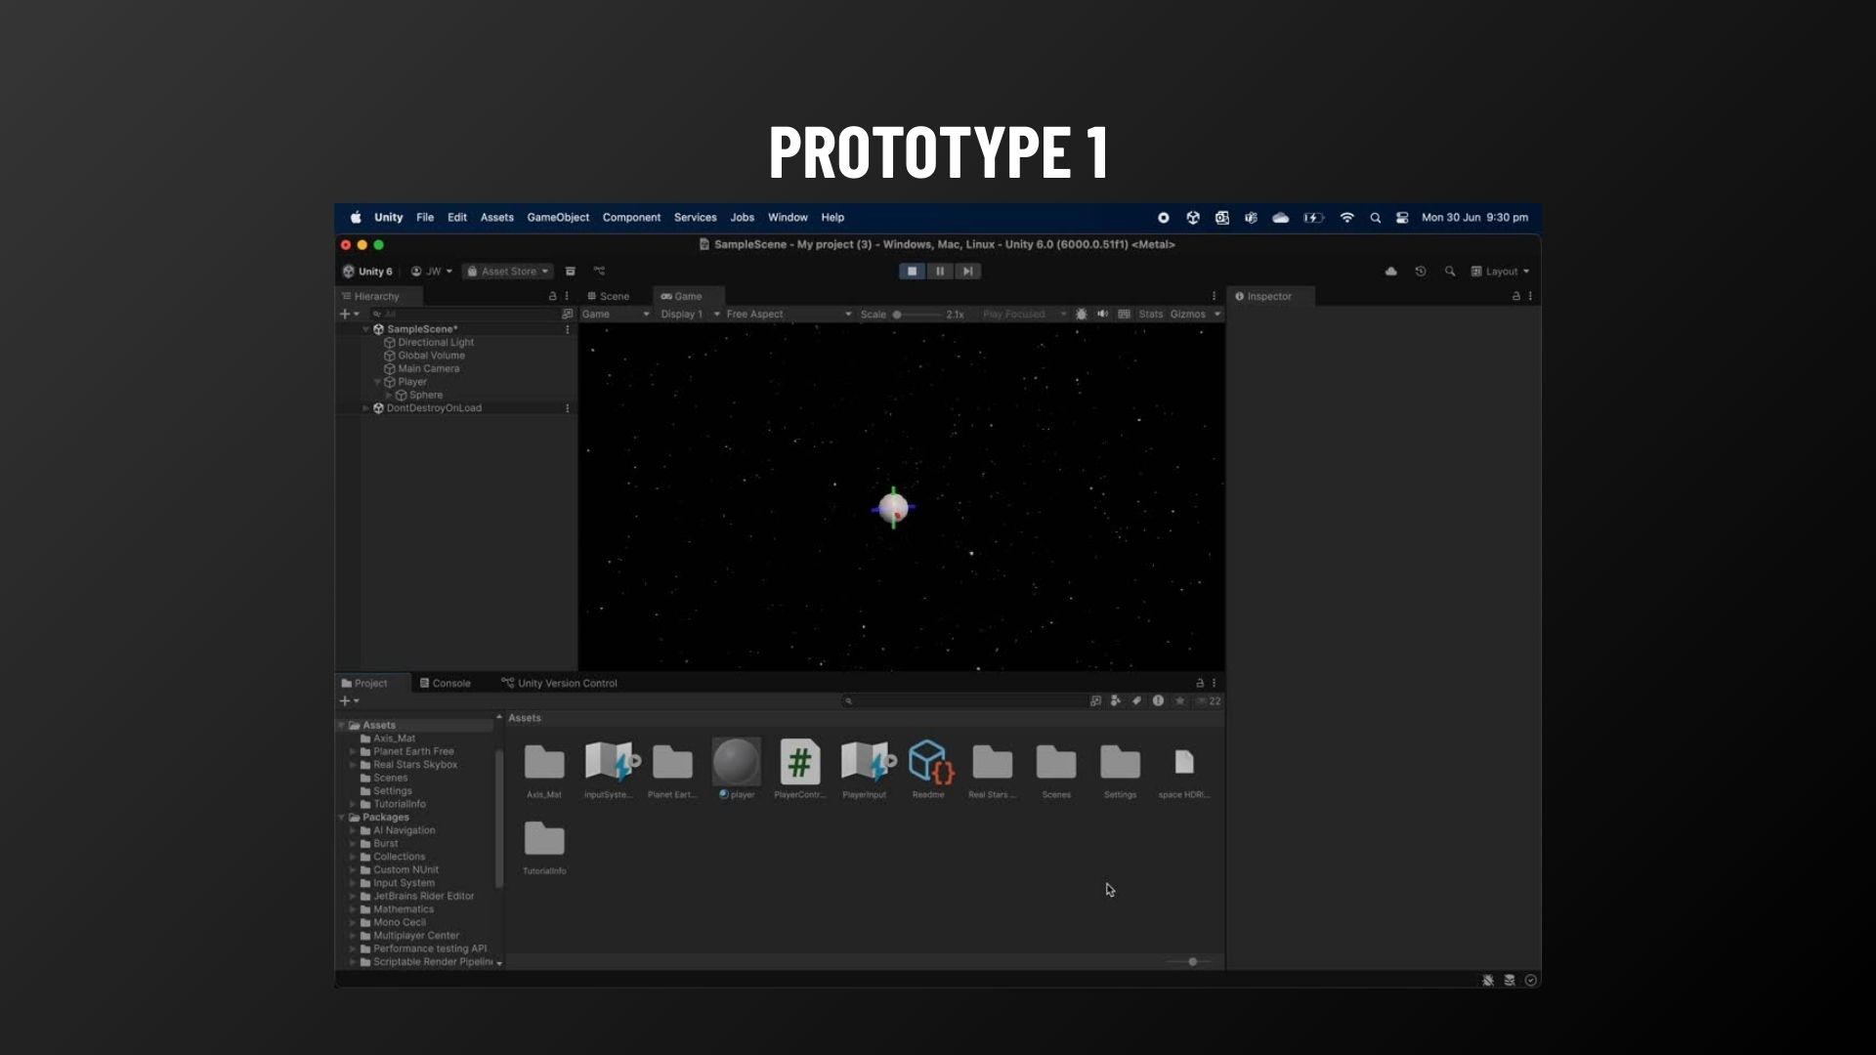Open the Layout dropdown
1876x1055 pixels.
[1501, 272]
